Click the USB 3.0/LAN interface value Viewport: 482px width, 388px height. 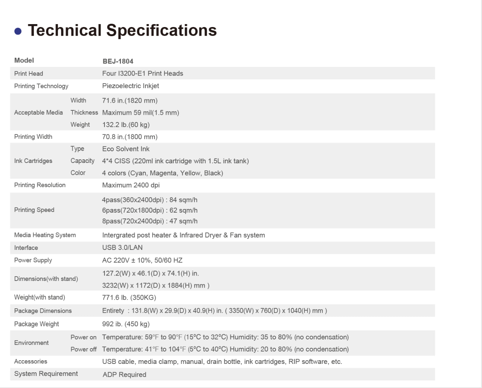122,247
